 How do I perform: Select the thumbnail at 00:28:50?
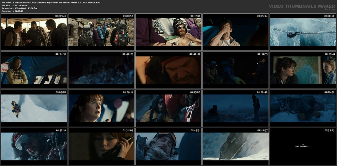(303, 32)
